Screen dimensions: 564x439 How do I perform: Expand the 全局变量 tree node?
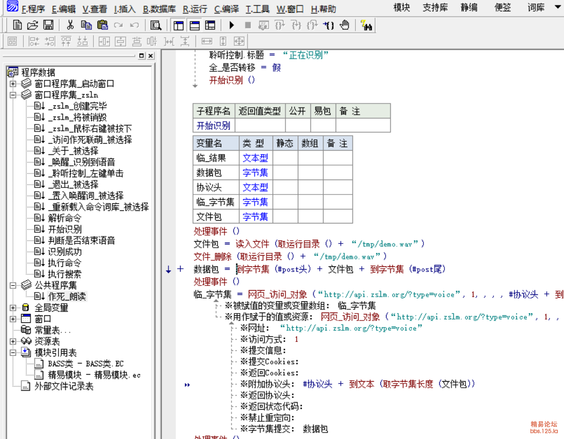point(13,308)
